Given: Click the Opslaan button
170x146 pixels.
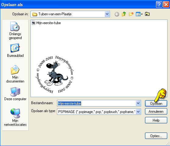Looking at the screenshot, I should (156, 103).
